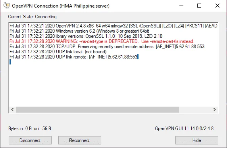Click the 'OpenVPN 2.4.8 x86_64-w64-mingw32' log line
This screenshot has width=227, height=148.
(113, 26)
